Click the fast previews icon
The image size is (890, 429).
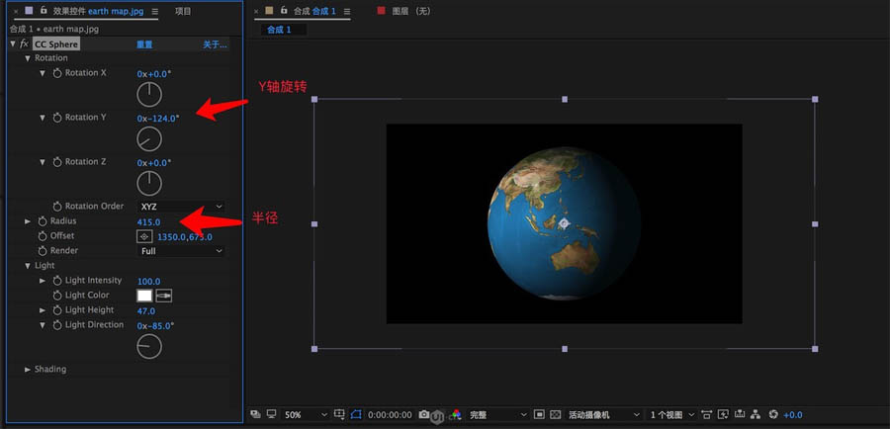tap(723, 415)
